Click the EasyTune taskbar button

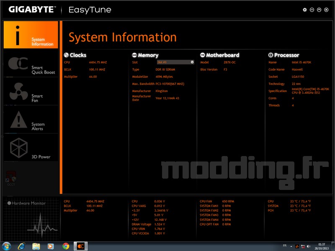coord(80,246)
